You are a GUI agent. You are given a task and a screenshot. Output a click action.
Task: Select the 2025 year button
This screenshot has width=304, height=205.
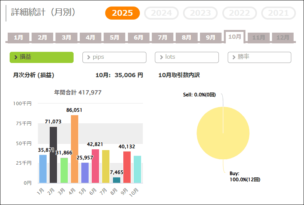[x=123, y=13]
